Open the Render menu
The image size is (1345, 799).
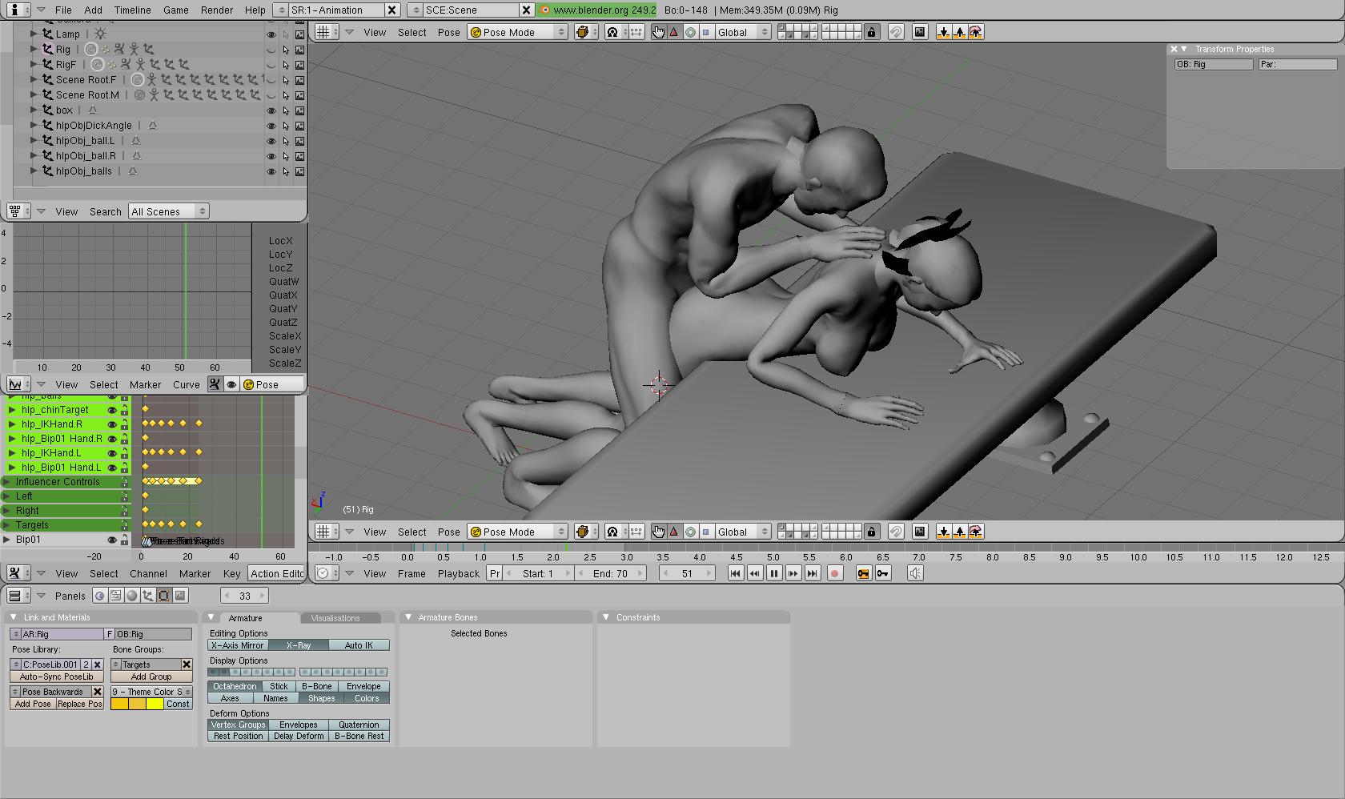click(x=217, y=10)
